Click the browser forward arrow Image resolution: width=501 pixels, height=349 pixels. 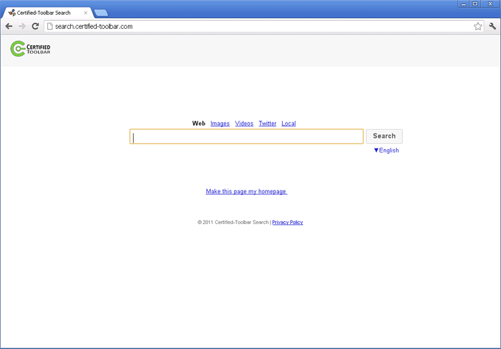point(22,26)
